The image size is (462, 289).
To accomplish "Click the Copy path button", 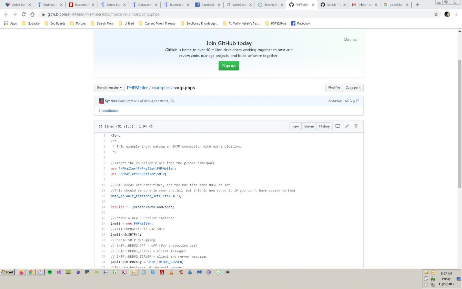I will [x=353, y=88].
